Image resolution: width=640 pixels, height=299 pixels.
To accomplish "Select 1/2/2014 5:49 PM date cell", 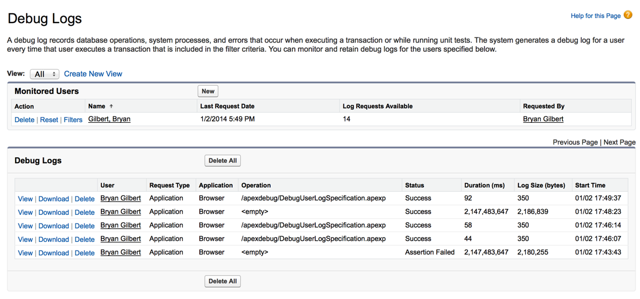I will 228,119.
